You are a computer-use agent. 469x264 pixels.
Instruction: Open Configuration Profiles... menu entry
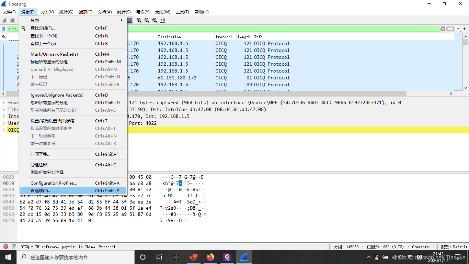click(x=73, y=183)
